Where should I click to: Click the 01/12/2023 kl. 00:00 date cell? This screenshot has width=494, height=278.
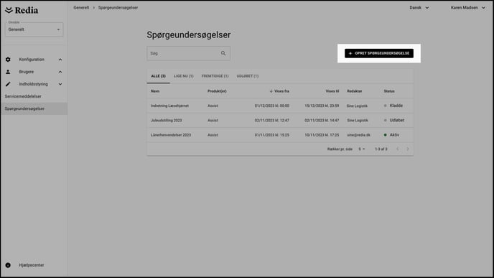pos(272,106)
